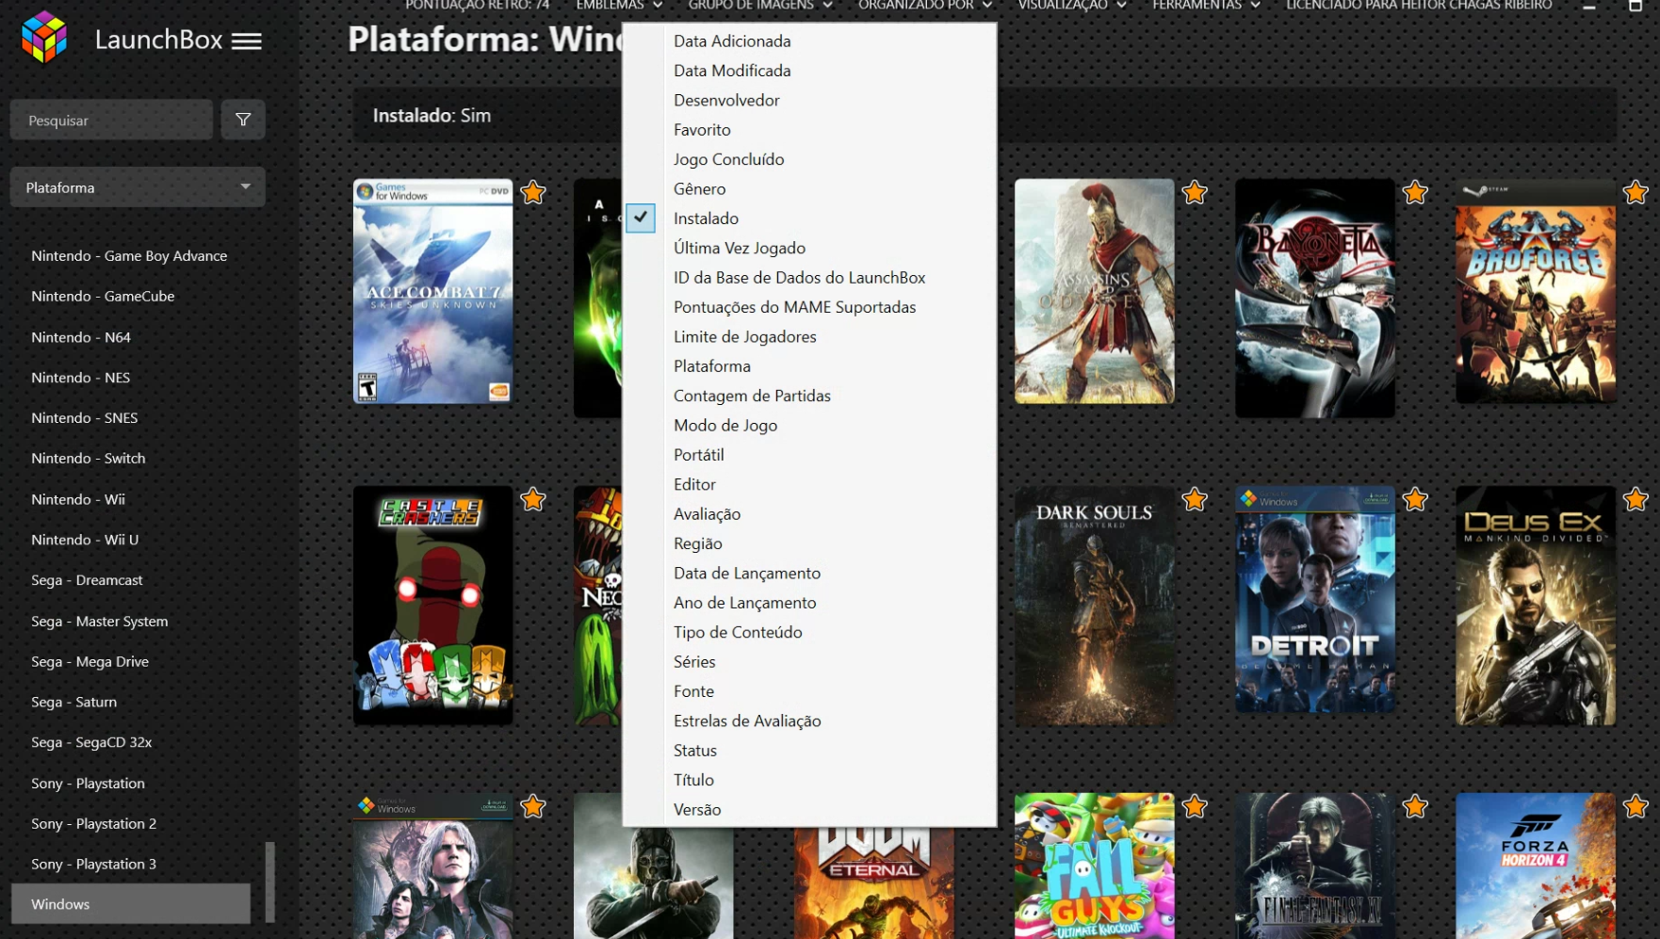Select Séries option
Image resolution: width=1660 pixels, height=939 pixels.
pyautogui.click(x=694, y=661)
